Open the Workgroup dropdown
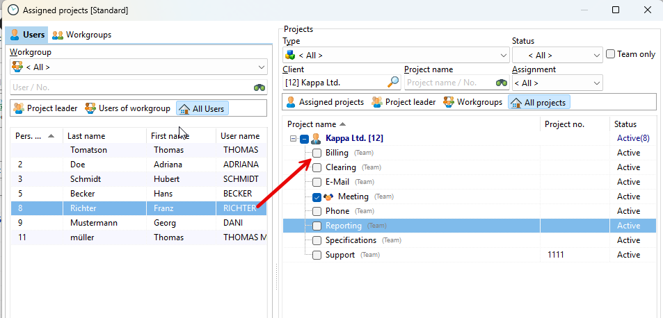 pos(138,67)
